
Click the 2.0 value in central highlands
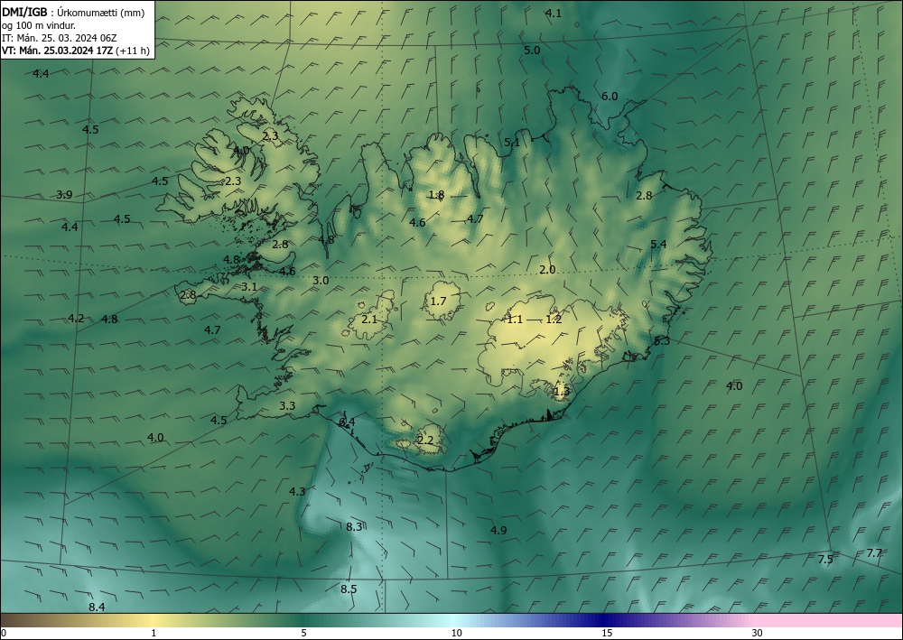(x=547, y=269)
